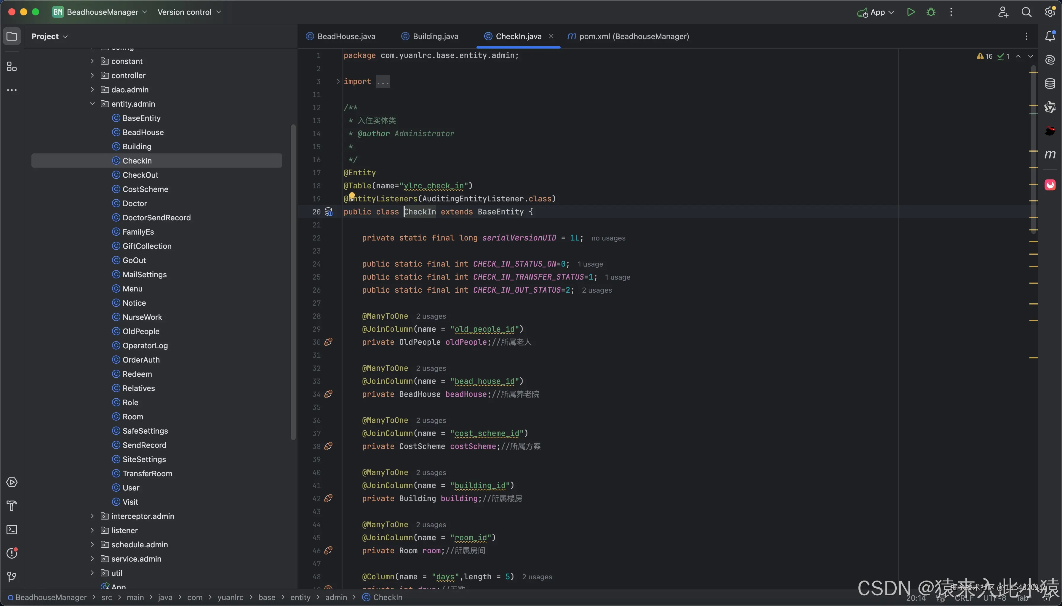The height and width of the screenshot is (606, 1062).
Task: Expand the controller package
Action: tap(92, 75)
